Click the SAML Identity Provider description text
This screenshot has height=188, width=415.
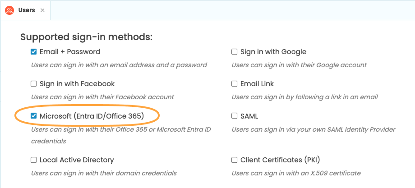click(x=314, y=129)
